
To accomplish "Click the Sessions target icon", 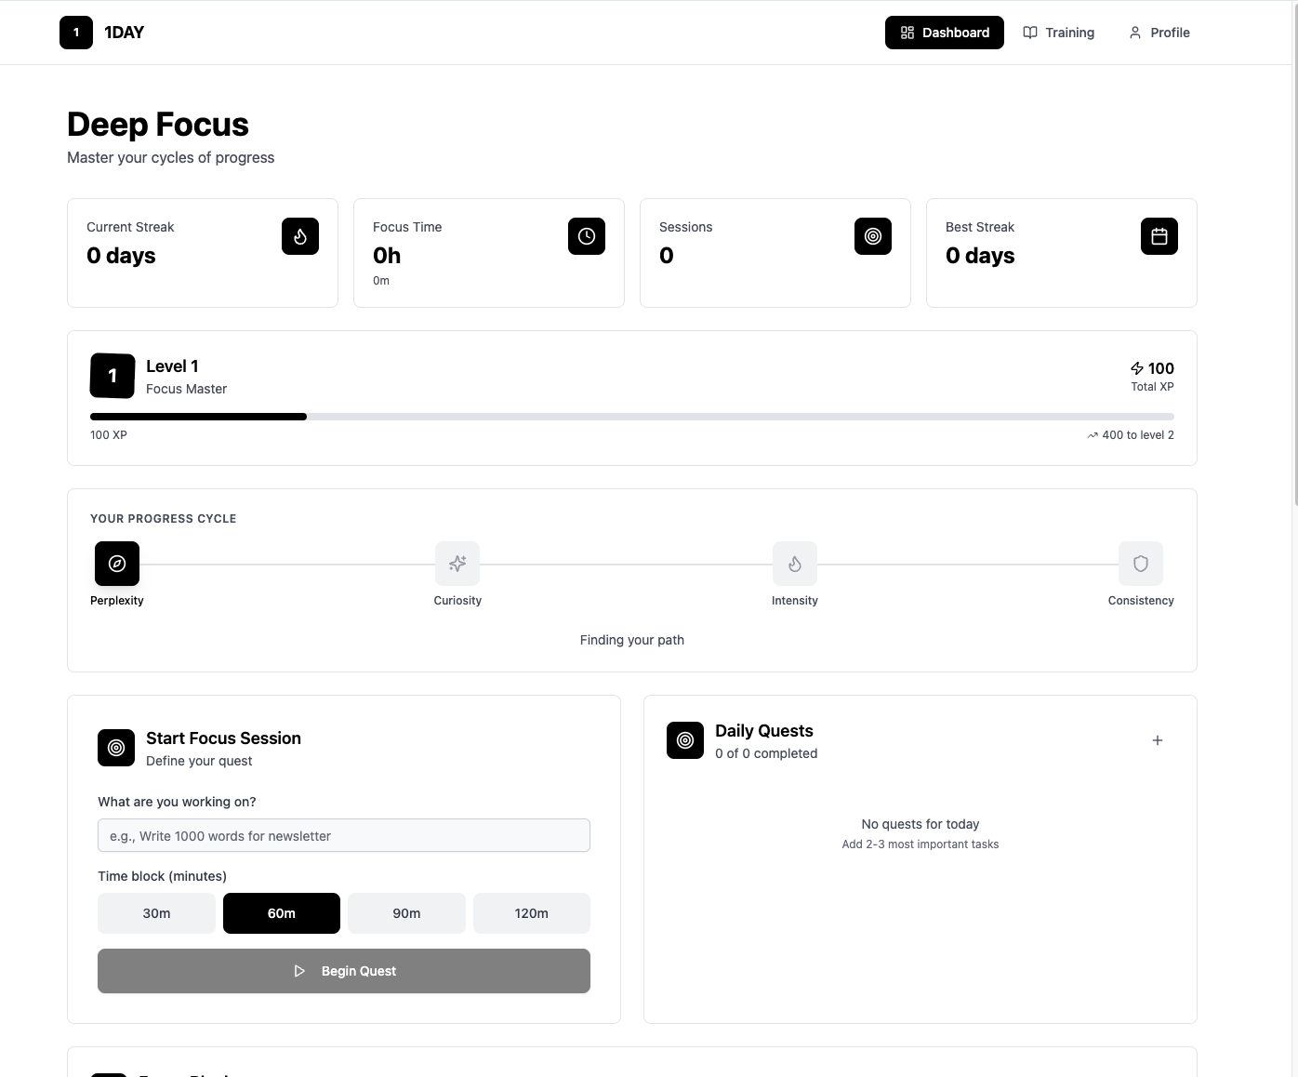I will pos(873,236).
